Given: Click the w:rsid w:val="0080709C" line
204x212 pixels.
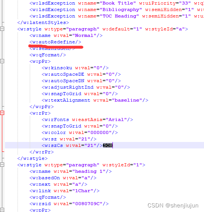Looking at the screenshot, I should pyautogui.click(x=69, y=204).
